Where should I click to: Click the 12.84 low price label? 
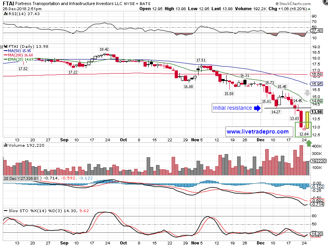(304, 134)
